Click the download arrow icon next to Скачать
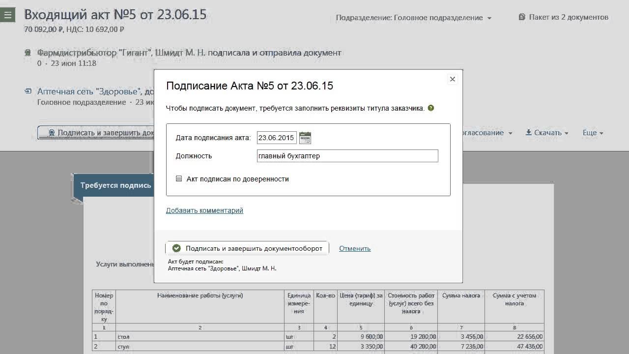The height and width of the screenshot is (354, 629). coord(529,133)
